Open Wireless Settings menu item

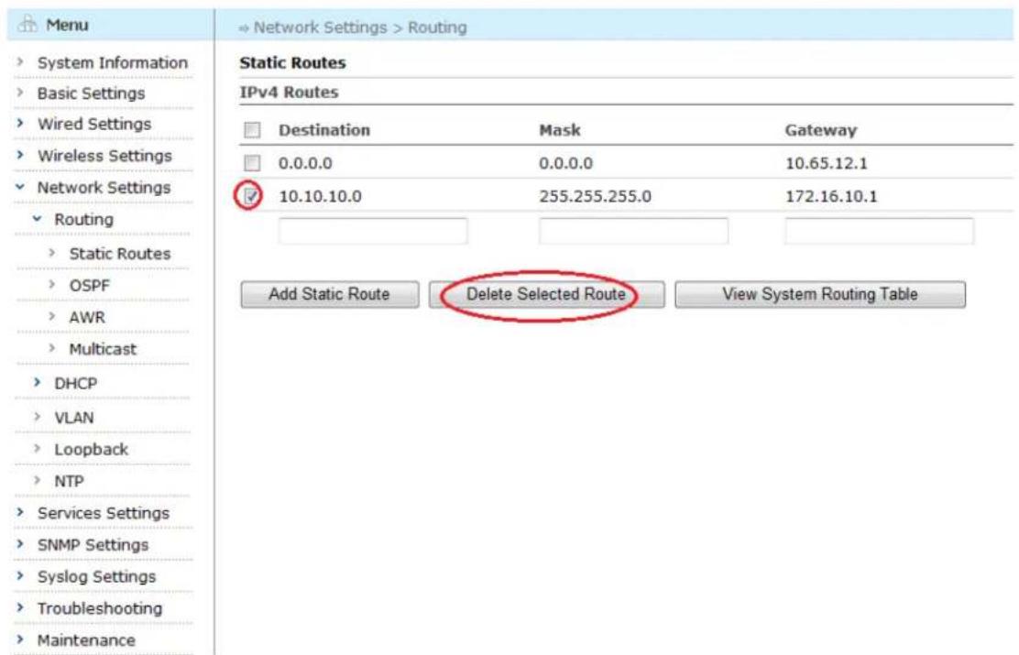pyautogui.click(x=104, y=156)
